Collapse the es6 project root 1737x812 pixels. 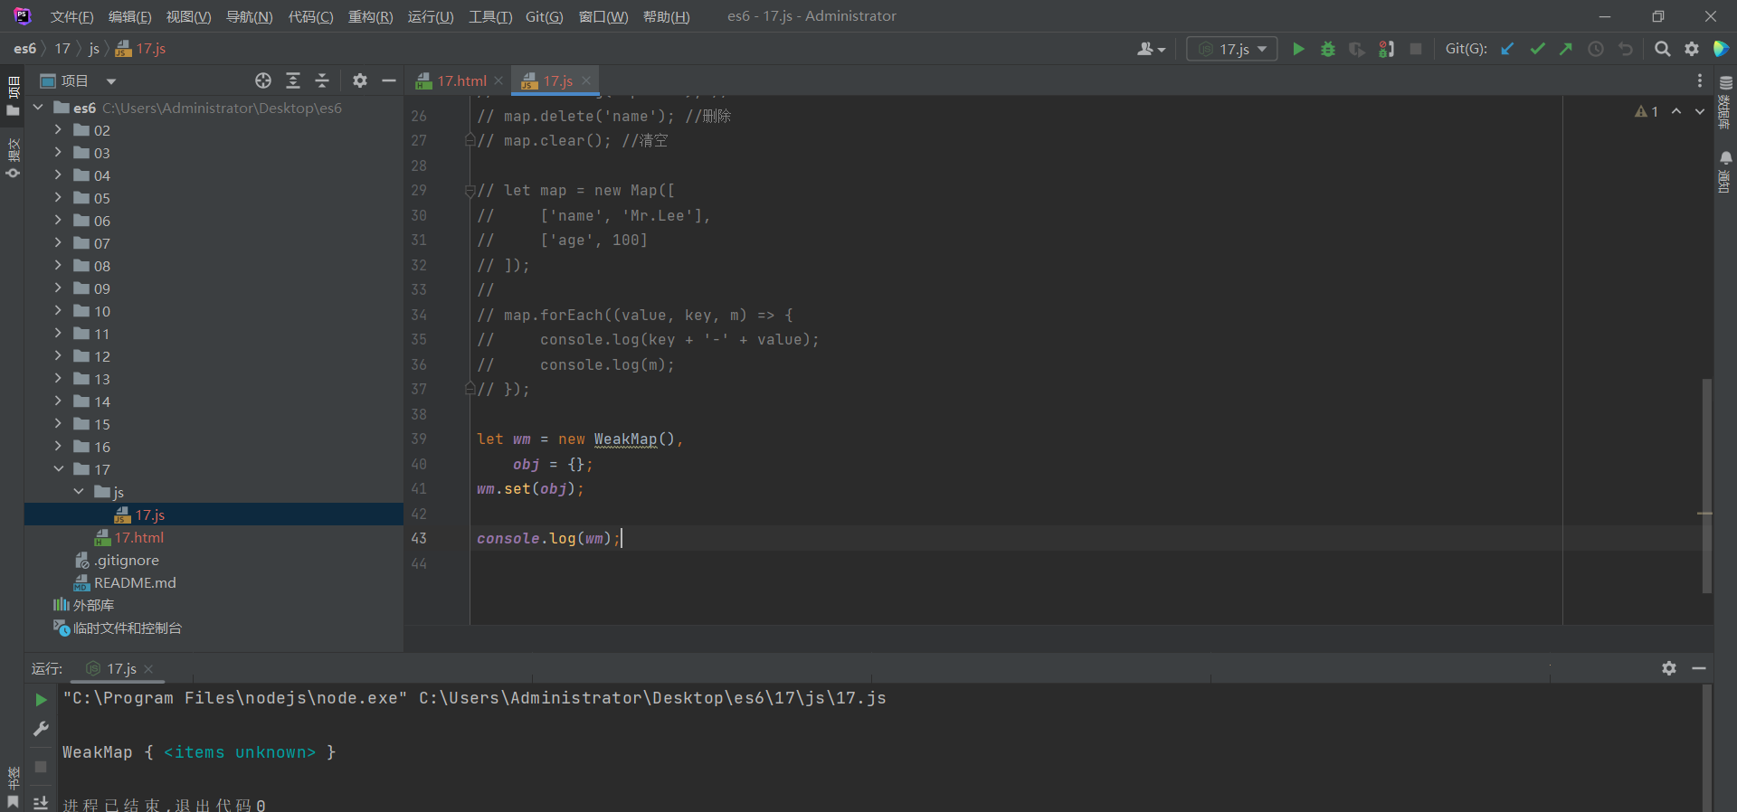click(38, 107)
